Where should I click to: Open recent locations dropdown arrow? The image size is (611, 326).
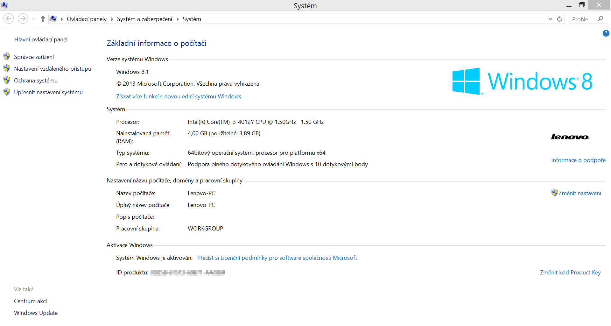click(33, 19)
